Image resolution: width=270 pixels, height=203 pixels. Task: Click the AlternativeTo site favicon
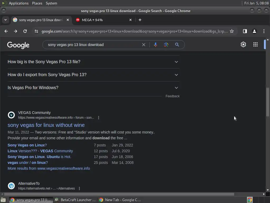tap(11, 186)
